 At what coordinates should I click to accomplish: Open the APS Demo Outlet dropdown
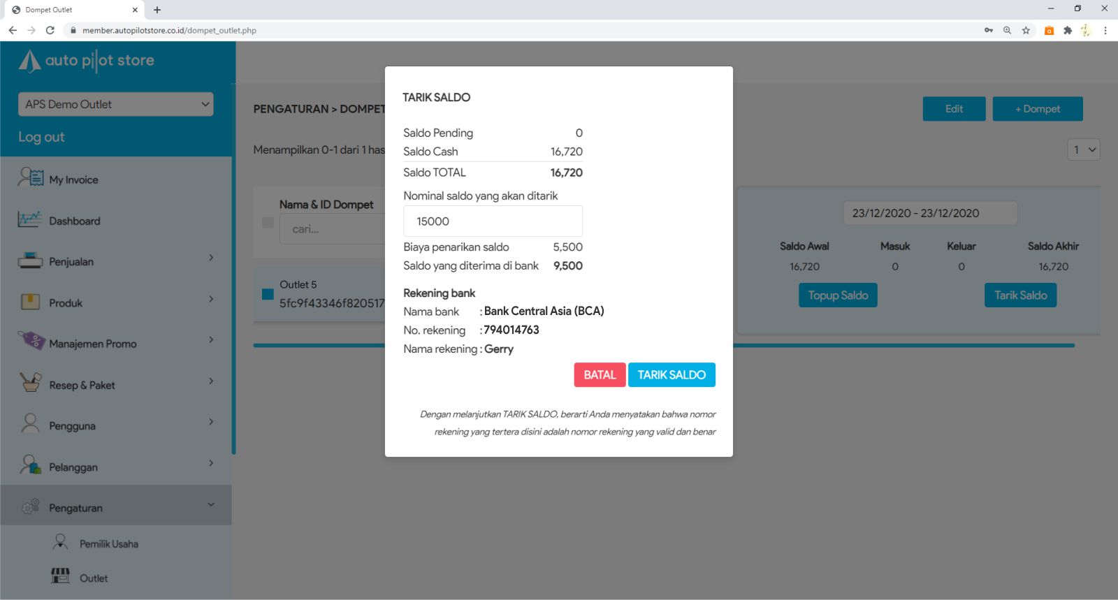[115, 104]
